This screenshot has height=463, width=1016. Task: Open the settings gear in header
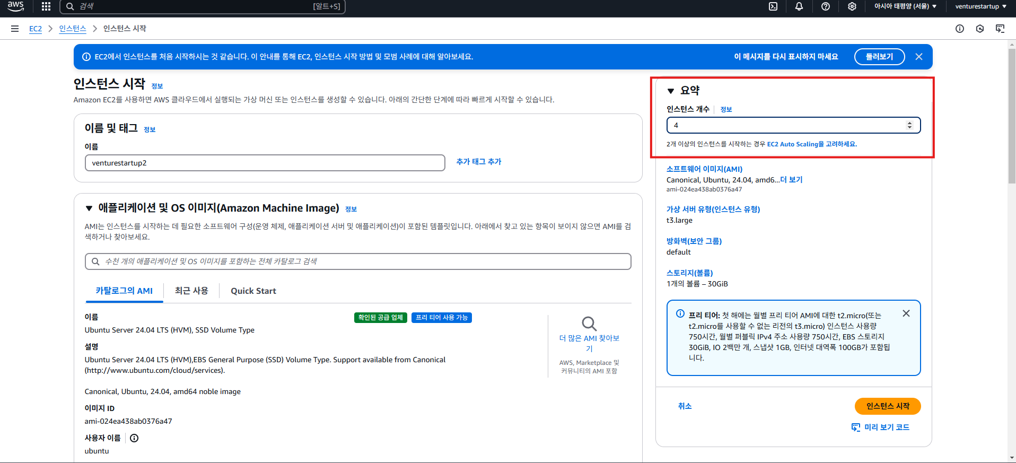852,6
